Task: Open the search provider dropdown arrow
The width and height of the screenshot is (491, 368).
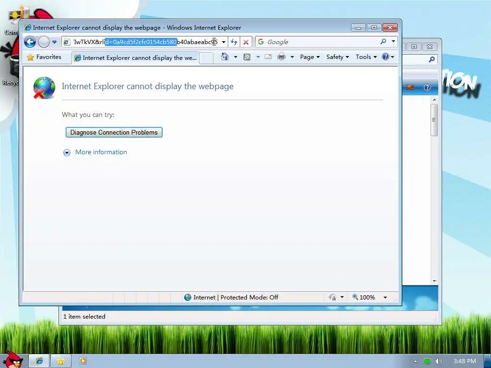Action: pyautogui.click(x=393, y=41)
